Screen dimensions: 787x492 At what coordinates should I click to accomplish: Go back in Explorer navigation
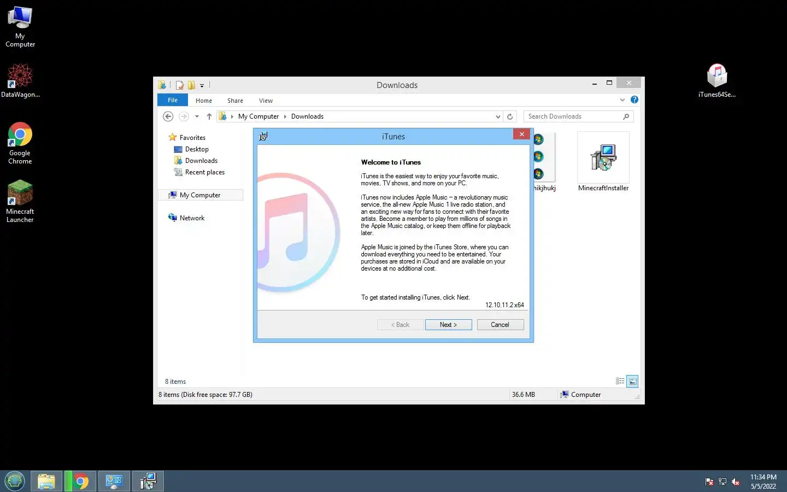[168, 116]
